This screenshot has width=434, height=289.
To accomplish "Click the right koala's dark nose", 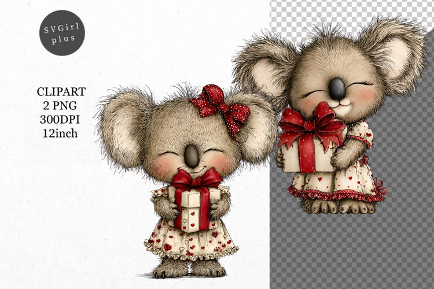I will click(x=337, y=88).
